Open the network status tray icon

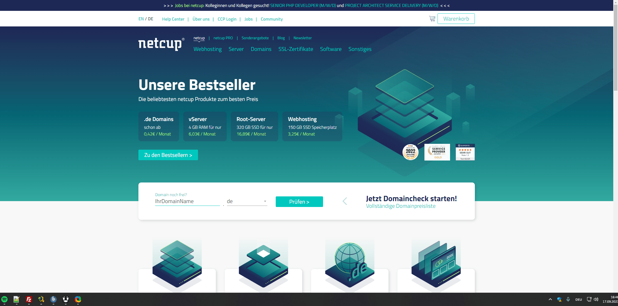point(589,299)
